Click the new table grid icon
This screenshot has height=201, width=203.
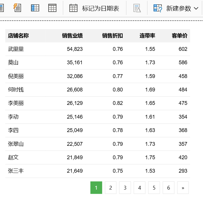52,8
